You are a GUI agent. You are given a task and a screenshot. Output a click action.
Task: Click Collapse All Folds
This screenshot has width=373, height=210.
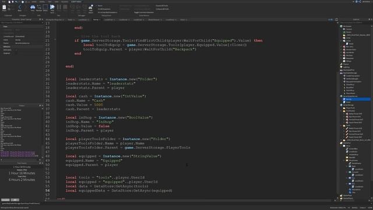click(162, 9)
